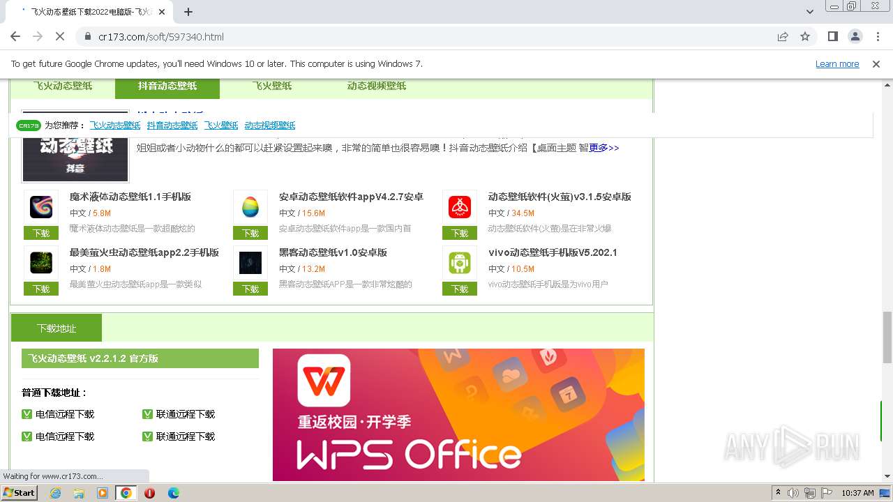Open the Chrome profile avatar

click(855, 36)
